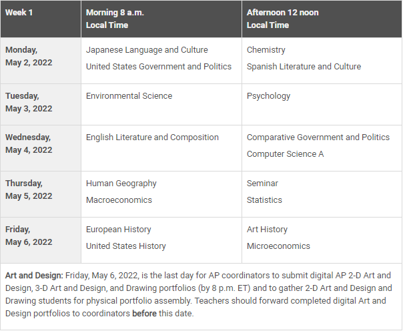
Task: Select United States Government and Politics
Action: [x=159, y=67]
